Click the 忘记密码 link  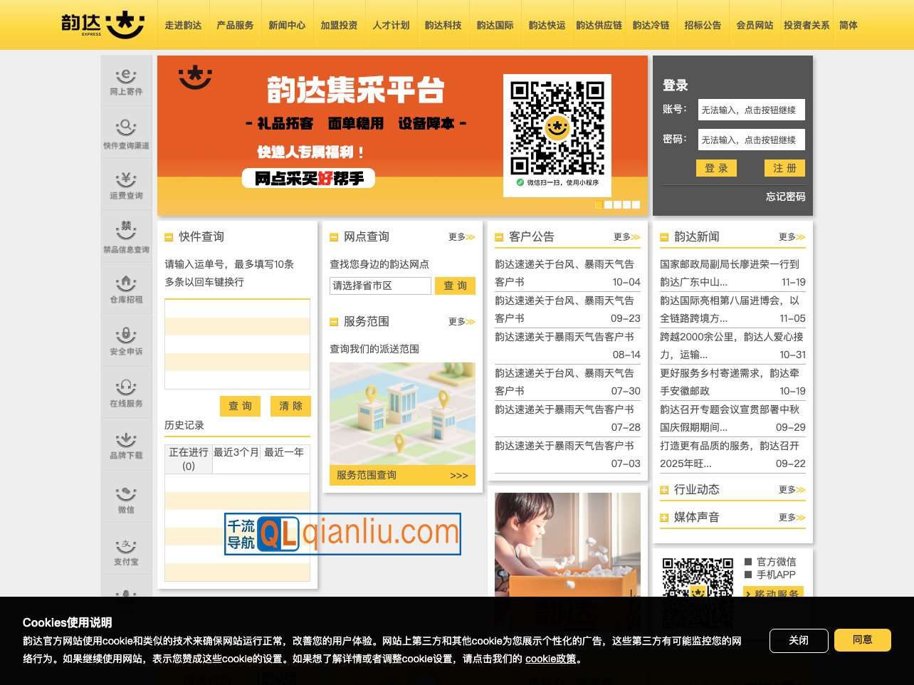point(785,197)
